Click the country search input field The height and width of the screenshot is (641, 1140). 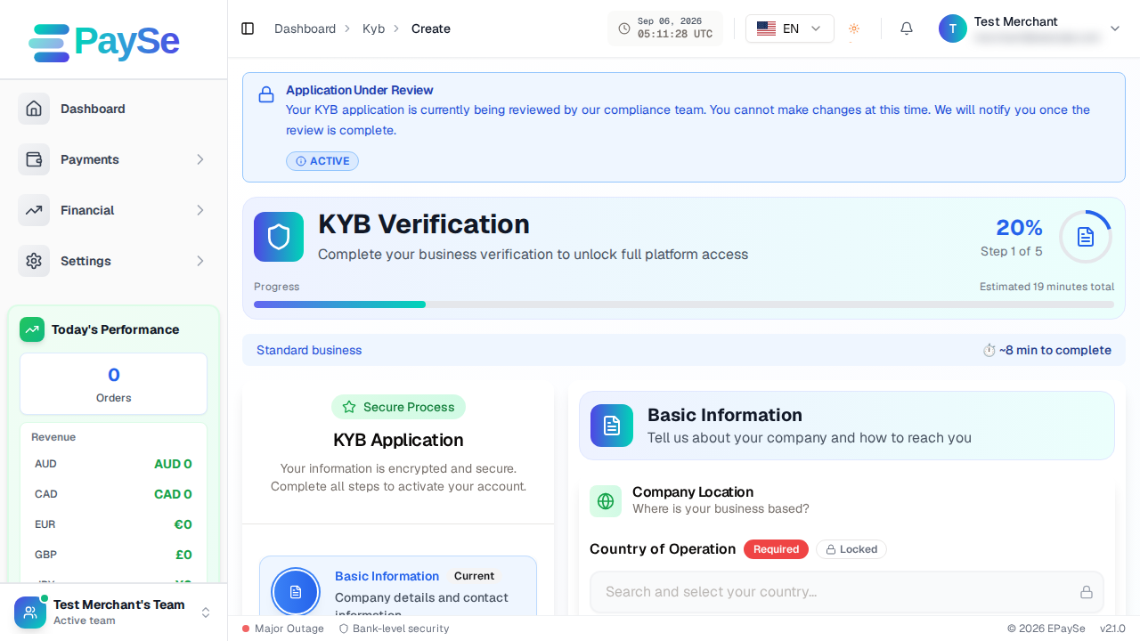[x=847, y=592]
